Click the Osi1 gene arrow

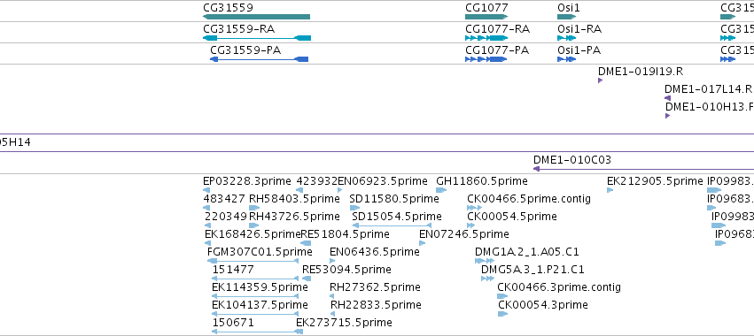[x=566, y=17]
